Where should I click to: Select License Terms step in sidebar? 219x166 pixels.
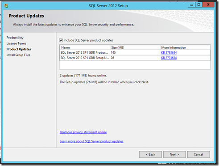point(17,43)
